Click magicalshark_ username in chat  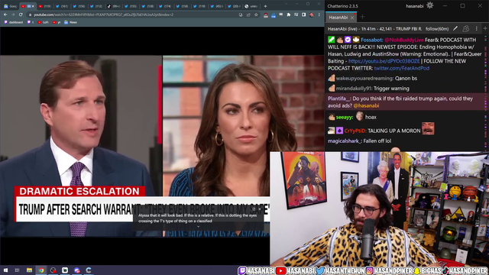tap(345, 141)
